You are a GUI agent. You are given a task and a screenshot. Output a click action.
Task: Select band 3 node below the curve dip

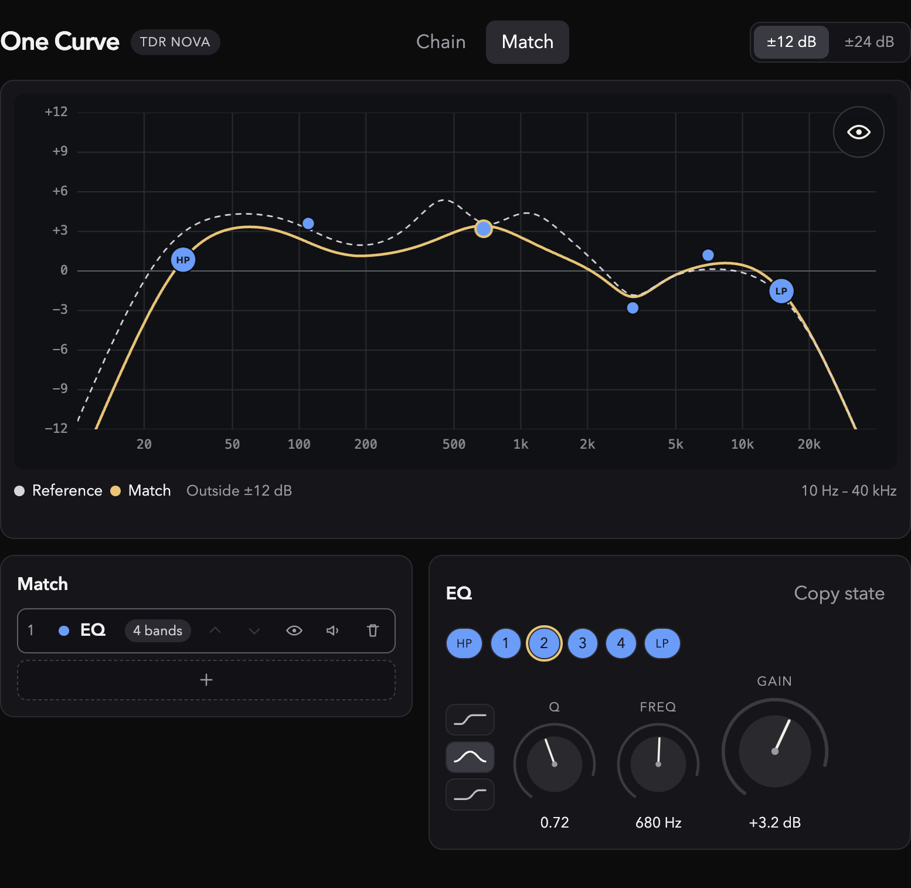pos(633,308)
